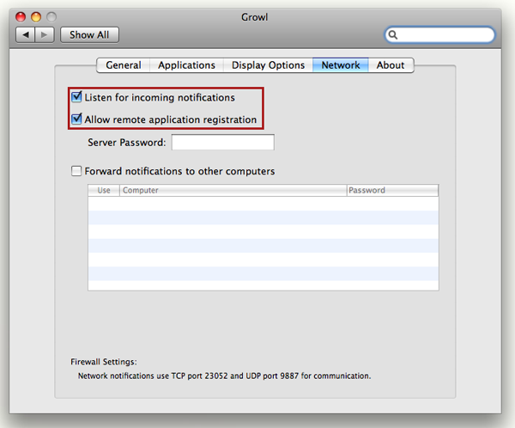Switch to the General tab
This screenshot has height=428, width=515.
(x=124, y=65)
